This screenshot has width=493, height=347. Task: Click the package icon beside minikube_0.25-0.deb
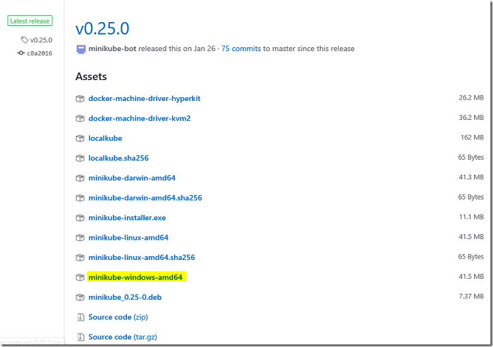[80, 297]
